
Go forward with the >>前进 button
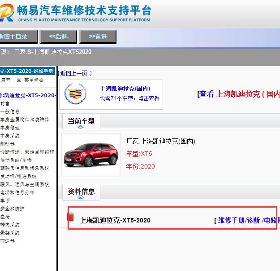(98, 37)
